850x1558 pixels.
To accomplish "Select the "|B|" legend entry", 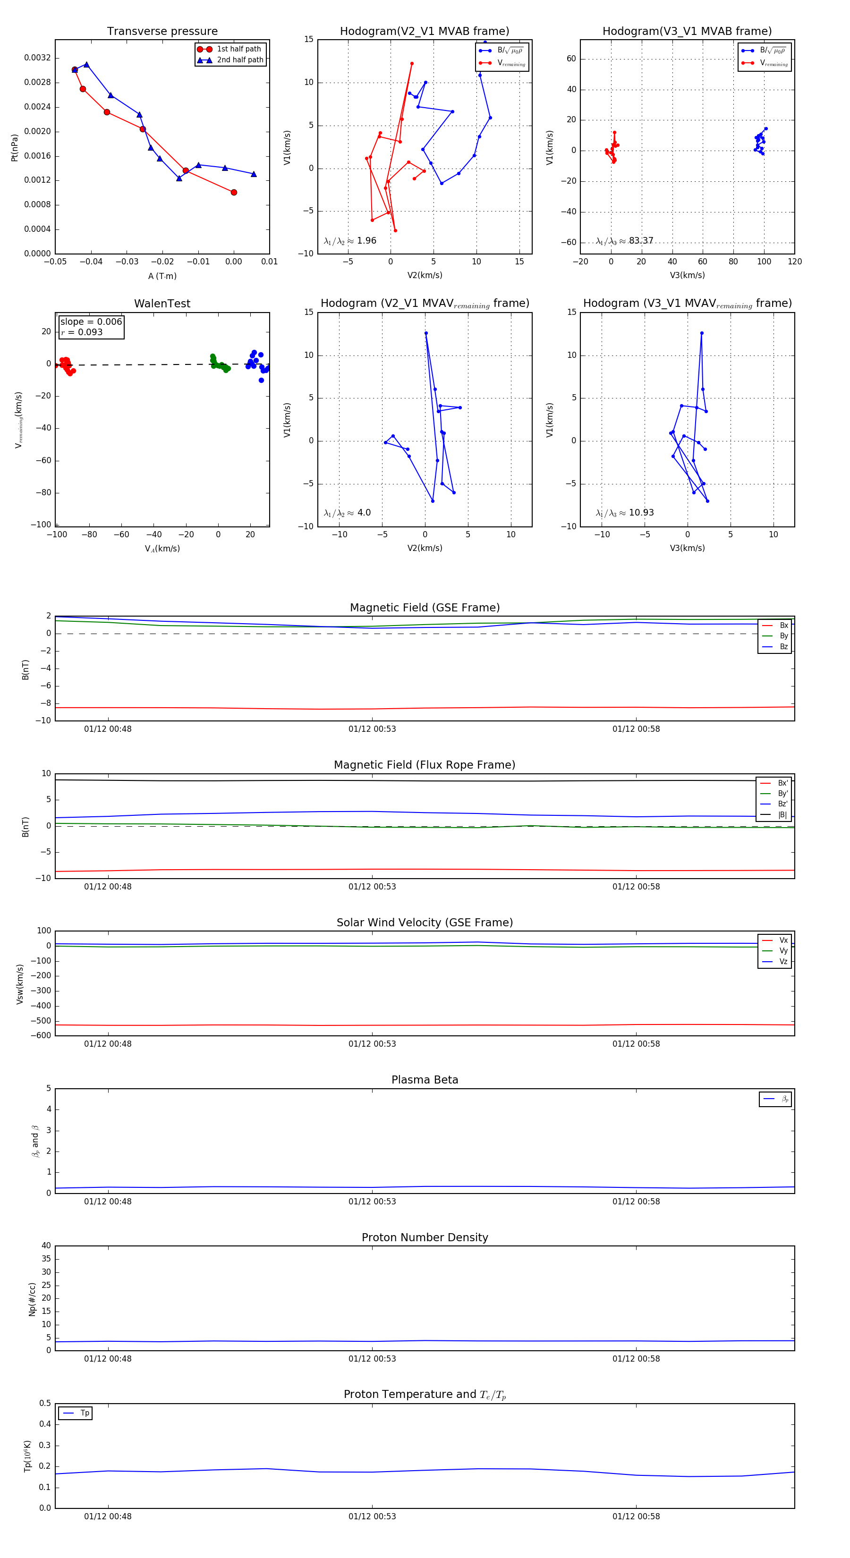I will (774, 815).
